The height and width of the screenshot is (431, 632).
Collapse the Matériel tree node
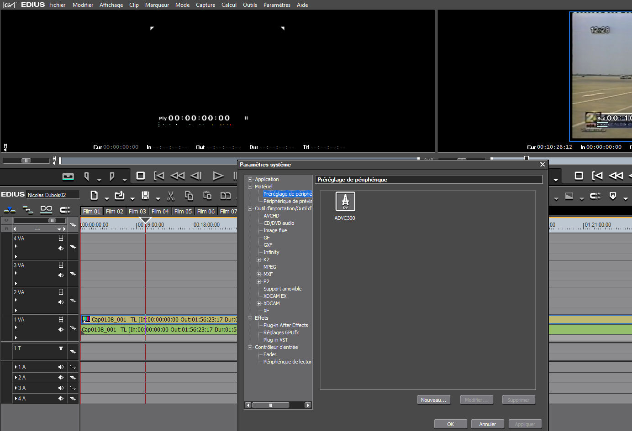point(250,187)
